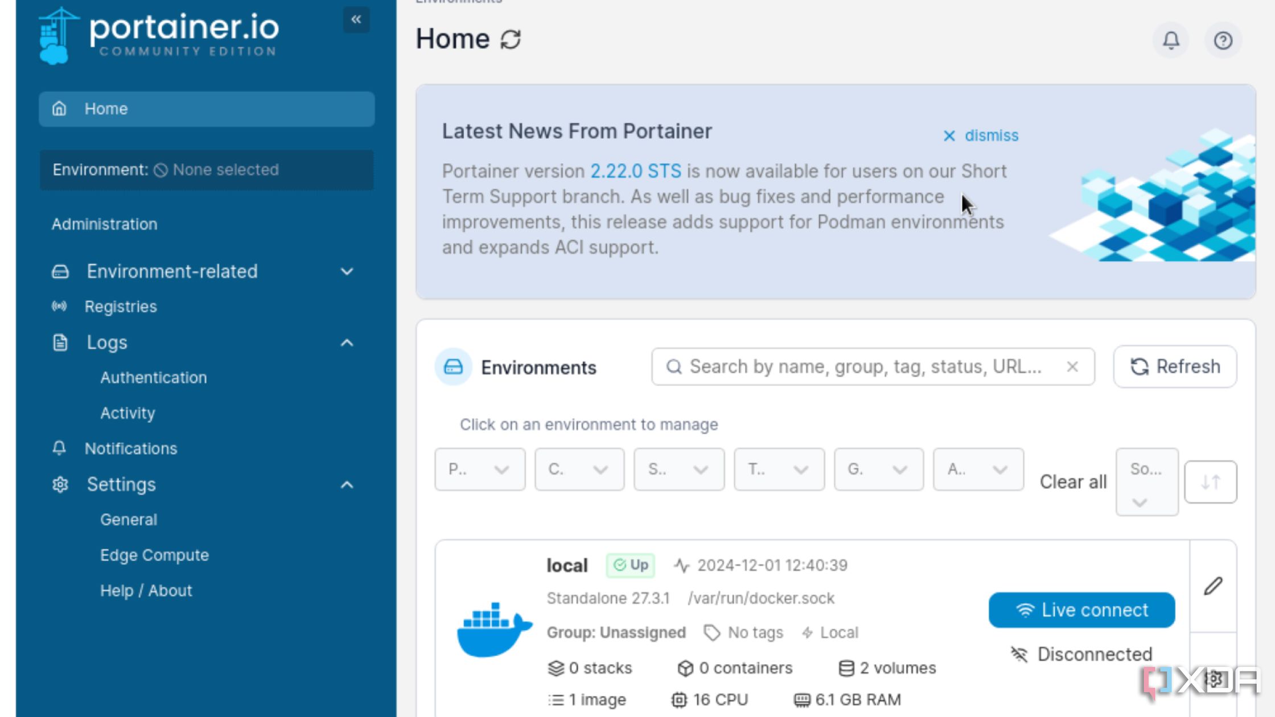Edit local environment via pencil icon
1275x717 pixels.
pyautogui.click(x=1213, y=586)
